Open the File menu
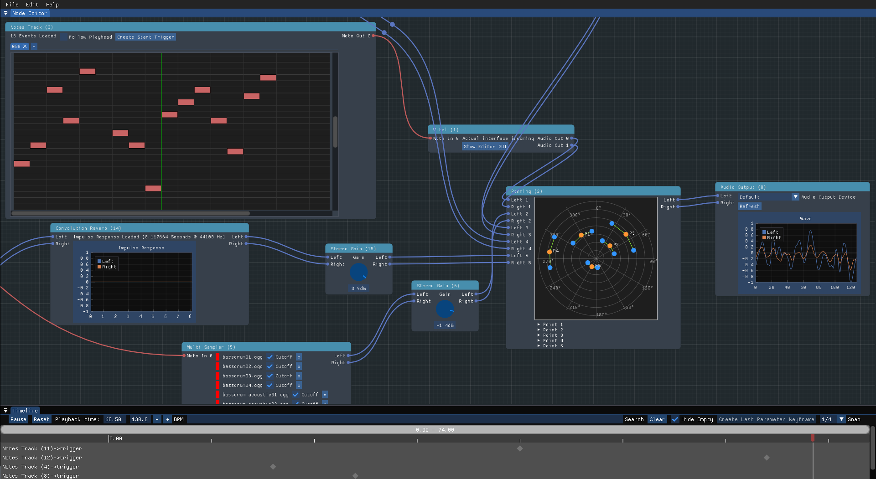This screenshot has width=876, height=479. (12, 4)
